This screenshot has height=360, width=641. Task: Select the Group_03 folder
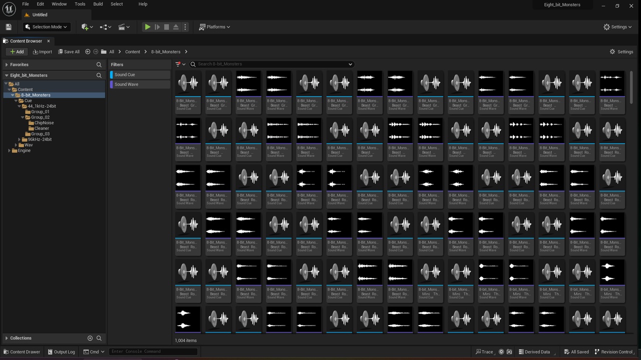(x=40, y=134)
